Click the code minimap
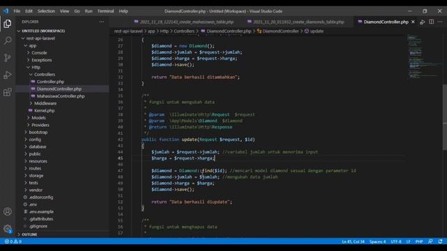This screenshot has height=251, width=447. (x=424, y=56)
